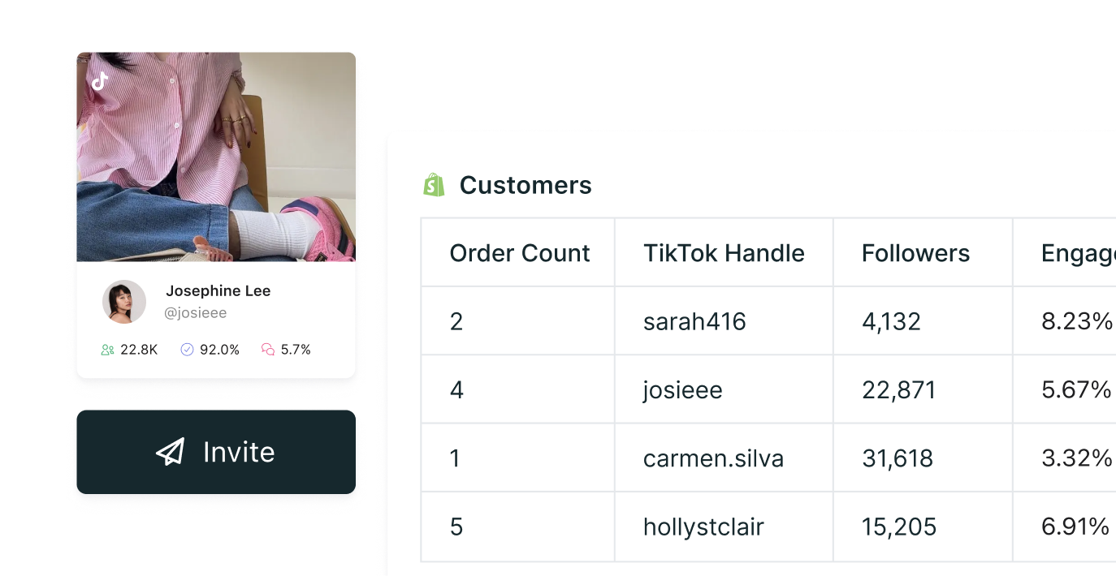Click the TikTok Handle column header

tap(723, 253)
